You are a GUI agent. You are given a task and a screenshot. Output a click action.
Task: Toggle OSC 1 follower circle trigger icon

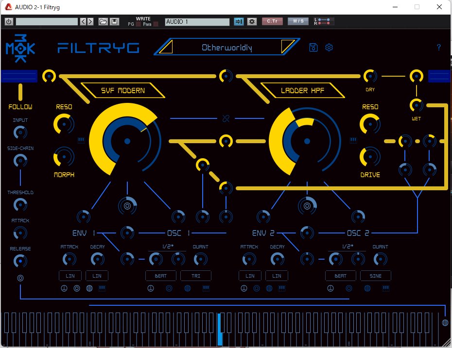click(x=169, y=288)
